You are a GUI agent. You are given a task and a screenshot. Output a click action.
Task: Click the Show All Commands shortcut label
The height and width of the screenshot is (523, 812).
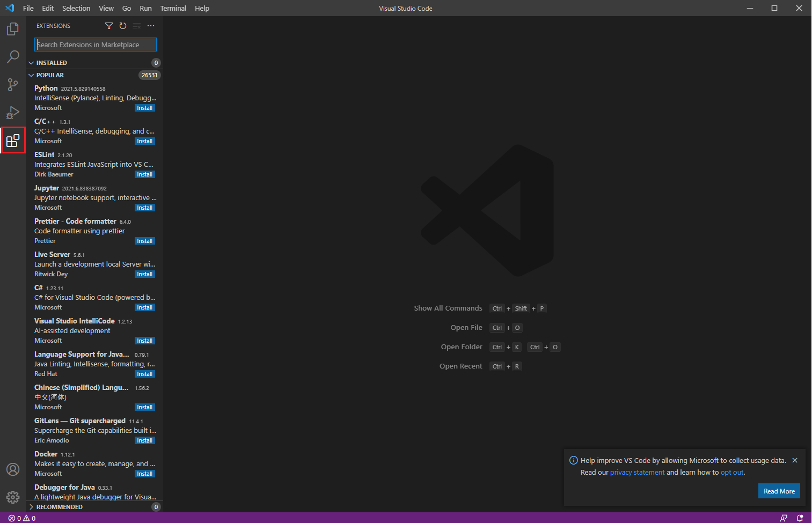(448, 308)
